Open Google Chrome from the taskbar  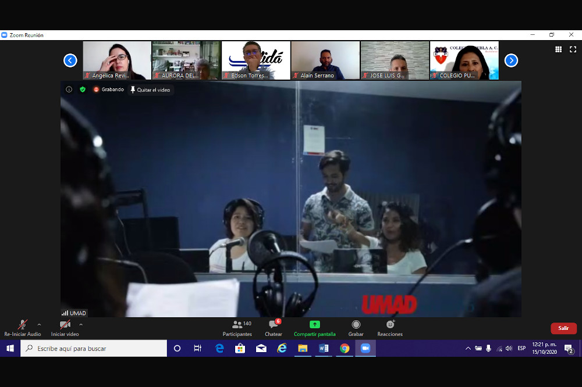pyautogui.click(x=345, y=349)
